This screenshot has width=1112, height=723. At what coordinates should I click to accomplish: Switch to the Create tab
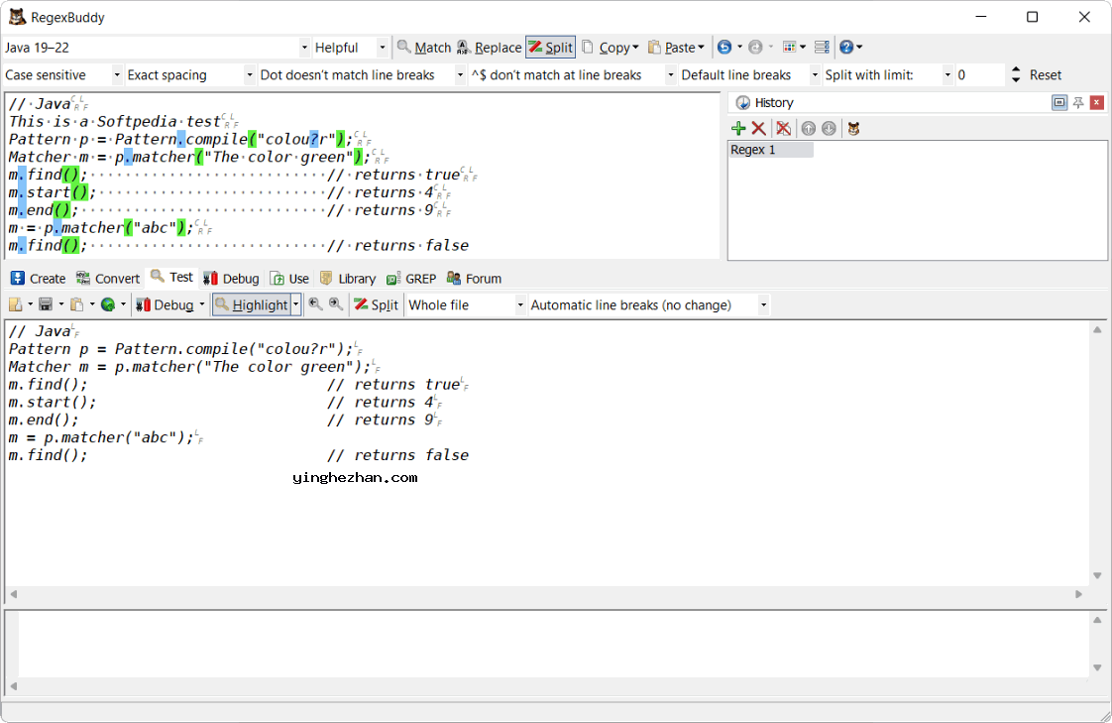coord(39,278)
